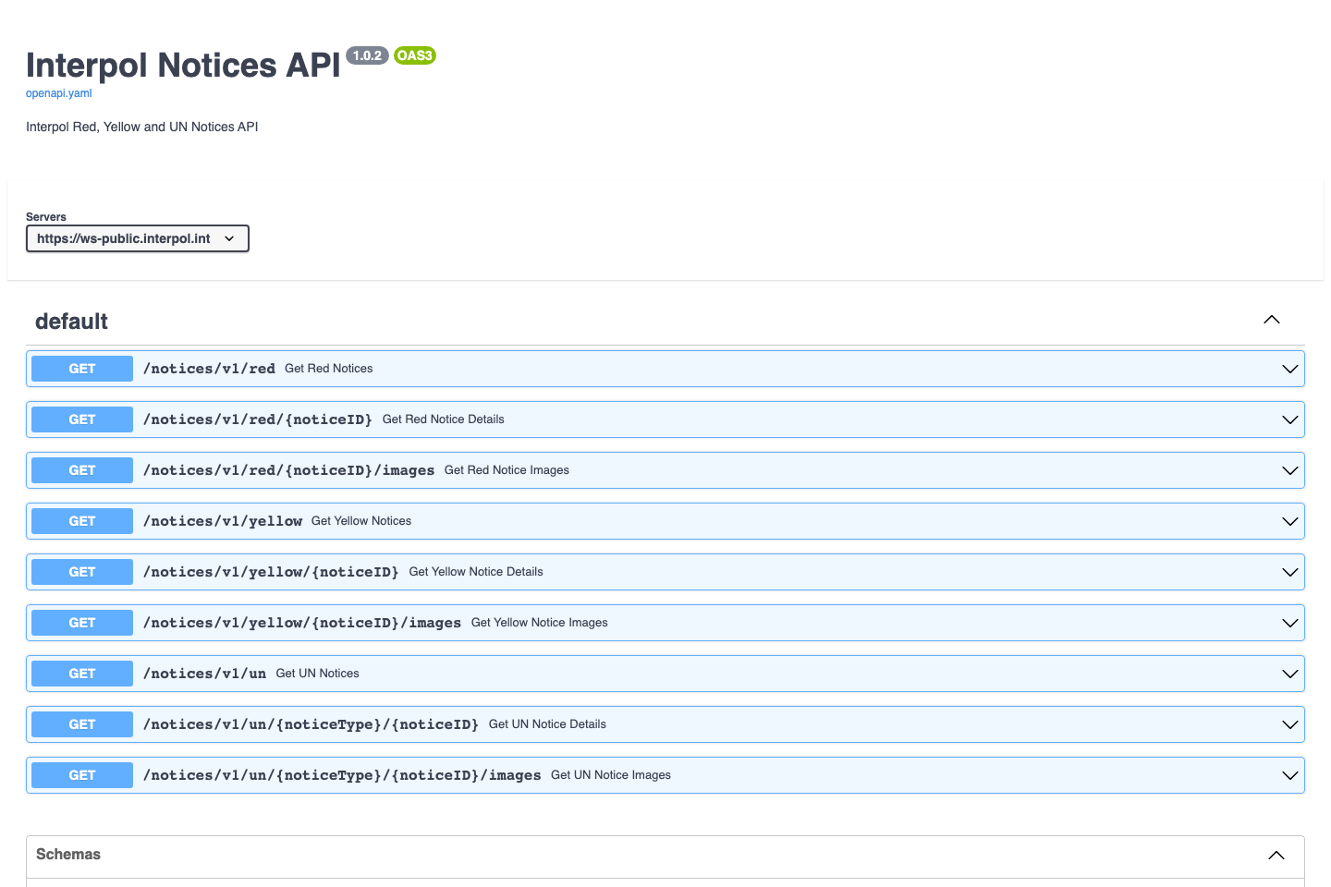Image resolution: width=1331 pixels, height=887 pixels.
Task: Expand Get Yellow Notices chevron arrow
Action: [x=1289, y=521]
